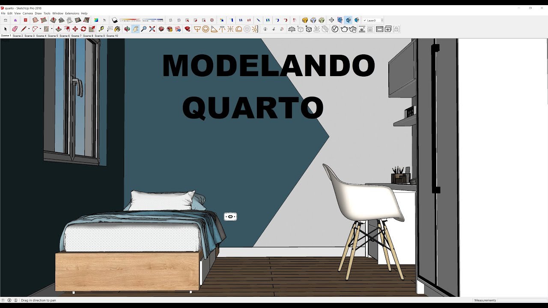Select the Scale tool

click(92, 29)
